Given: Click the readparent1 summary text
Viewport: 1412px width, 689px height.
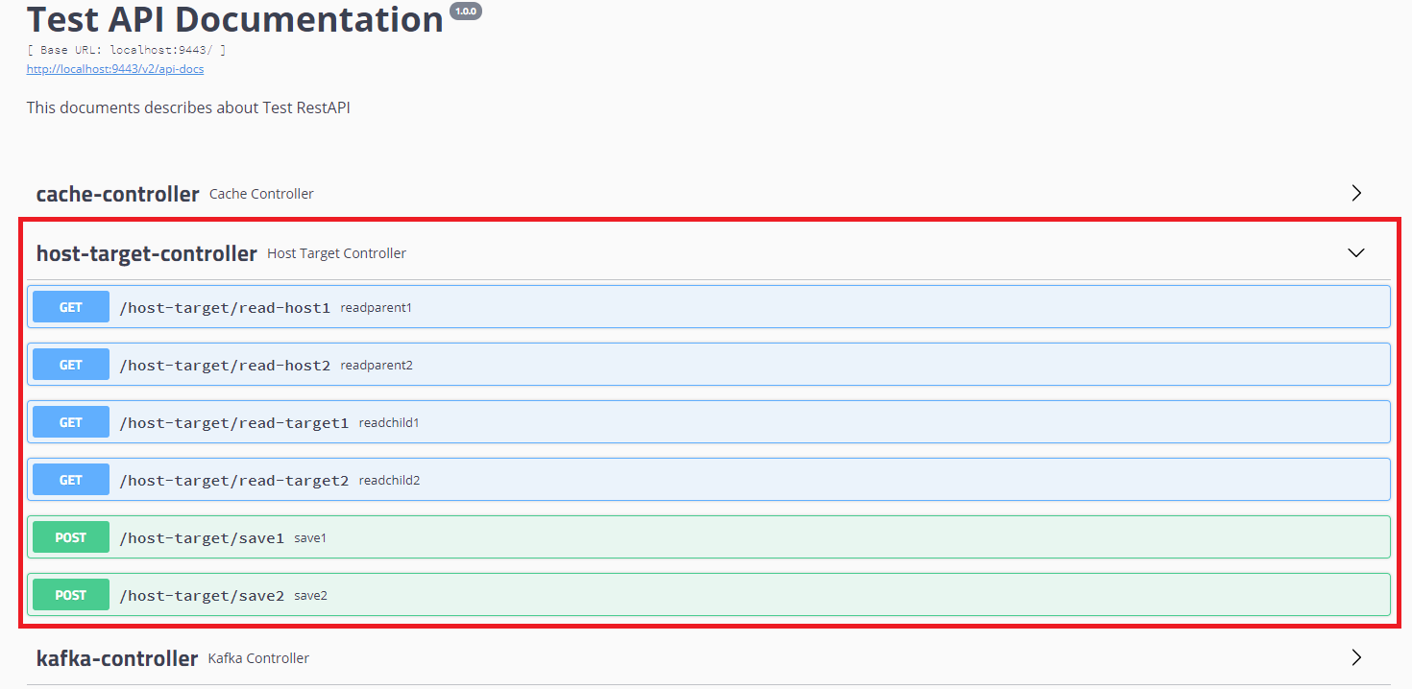Looking at the screenshot, I should coord(376,308).
